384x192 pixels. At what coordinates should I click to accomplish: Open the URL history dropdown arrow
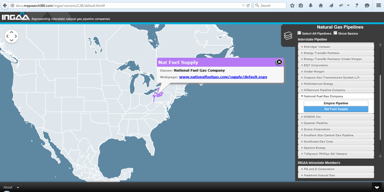[243, 5]
